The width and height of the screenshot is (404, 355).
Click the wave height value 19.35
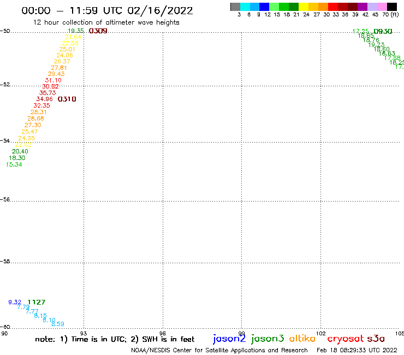click(76, 31)
